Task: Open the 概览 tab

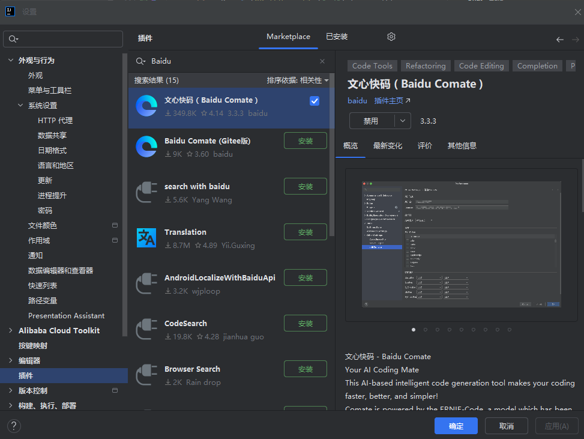Action: coord(351,146)
